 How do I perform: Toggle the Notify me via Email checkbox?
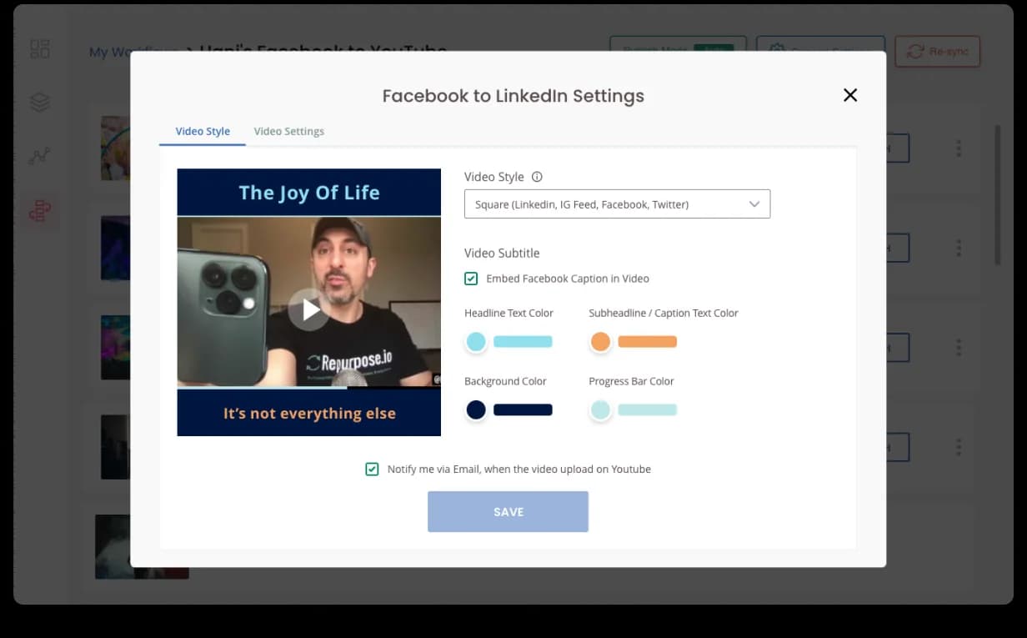[372, 470]
